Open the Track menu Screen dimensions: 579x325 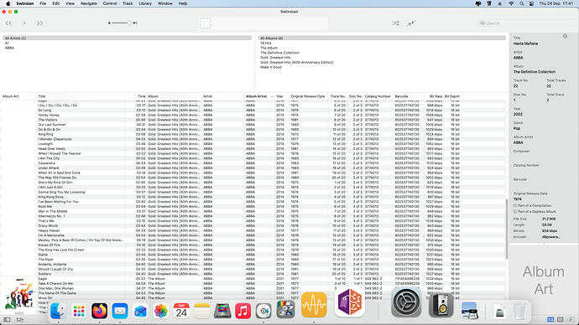[x=128, y=3]
